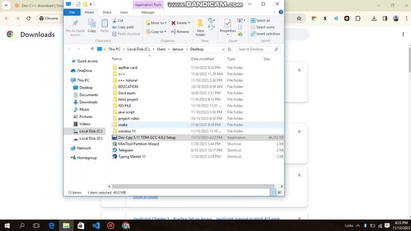Open file Properties from ribbon
This screenshot has width=411, height=231.
227,27
